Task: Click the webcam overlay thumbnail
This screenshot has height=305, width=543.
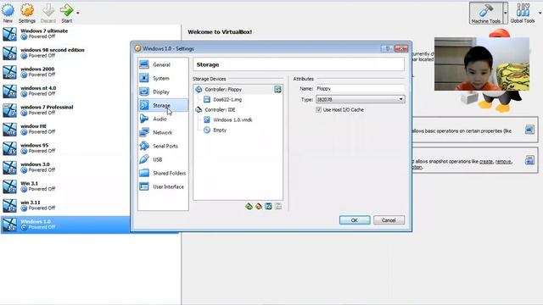Action: (x=482, y=64)
